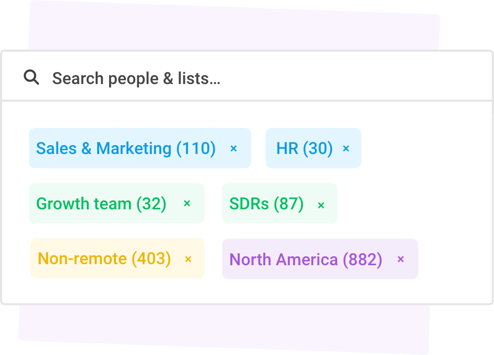Focus the Search people & lists field
The image size is (494, 355).
(x=247, y=77)
